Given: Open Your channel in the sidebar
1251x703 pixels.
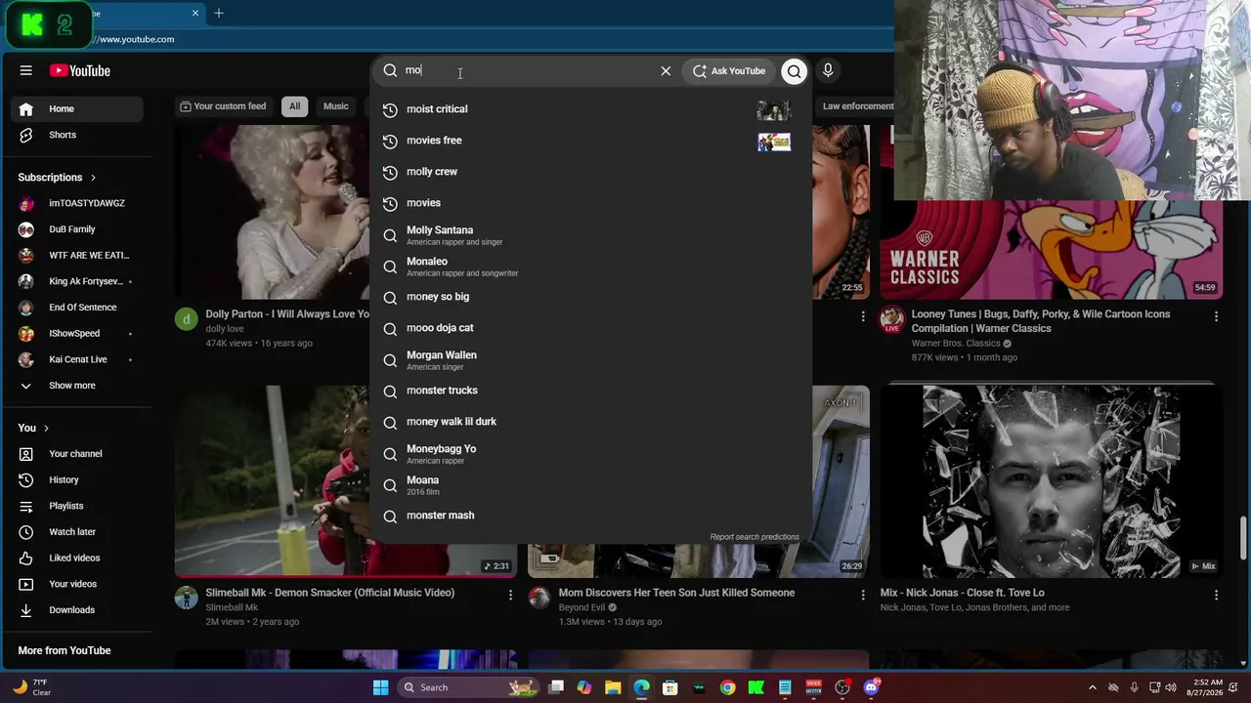Looking at the screenshot, I should pyautogui.click(x=77, y=454).
